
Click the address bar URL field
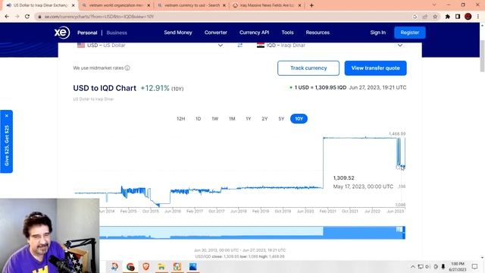(226, 17)
